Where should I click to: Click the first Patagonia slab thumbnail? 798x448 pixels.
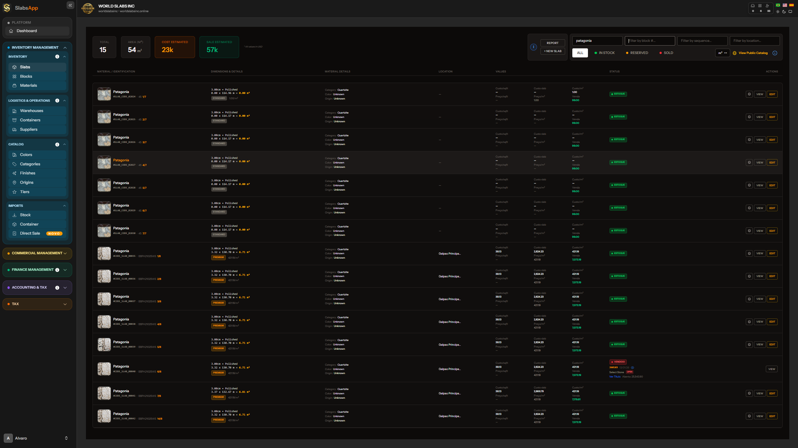104,94
